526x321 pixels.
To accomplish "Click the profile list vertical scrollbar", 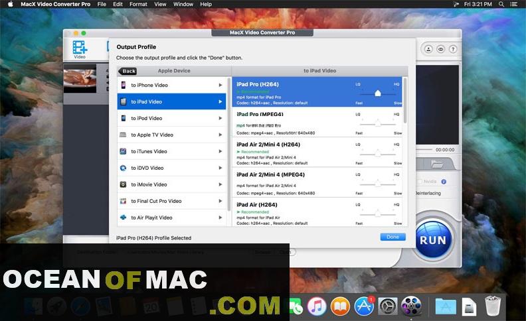I will (405, 101).
